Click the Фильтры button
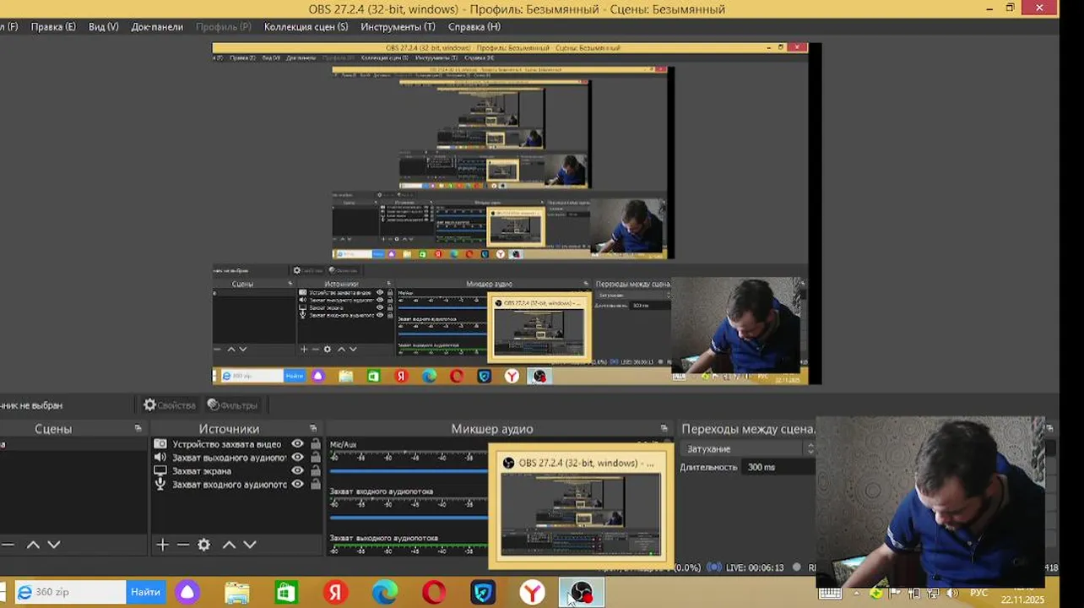 coord(232,405)
